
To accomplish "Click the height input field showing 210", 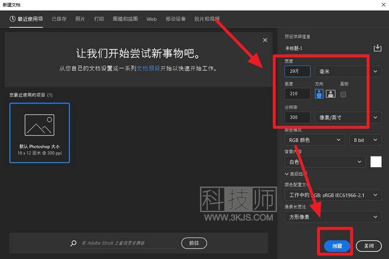I will click(x=297, y=94).
